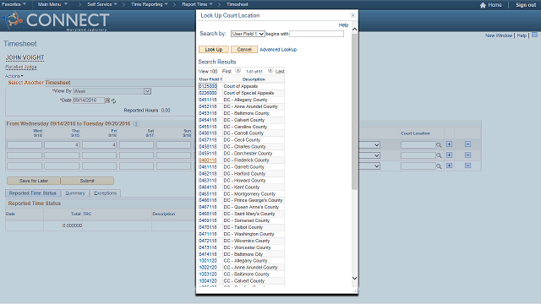
Task: Add a row using first plus icon
Action: (x=449, y=144)
